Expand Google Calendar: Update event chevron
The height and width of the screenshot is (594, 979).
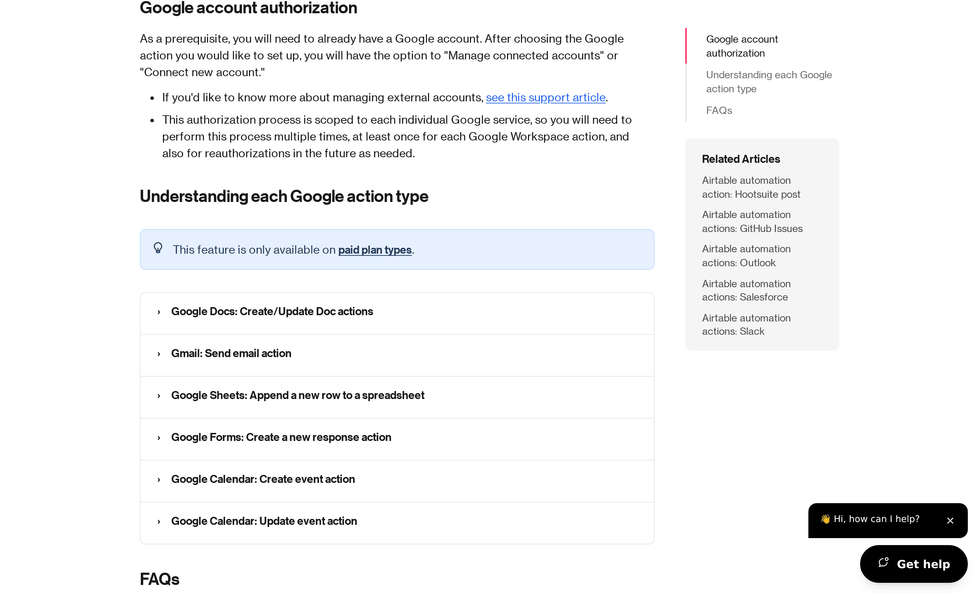[x=159, y=522]
